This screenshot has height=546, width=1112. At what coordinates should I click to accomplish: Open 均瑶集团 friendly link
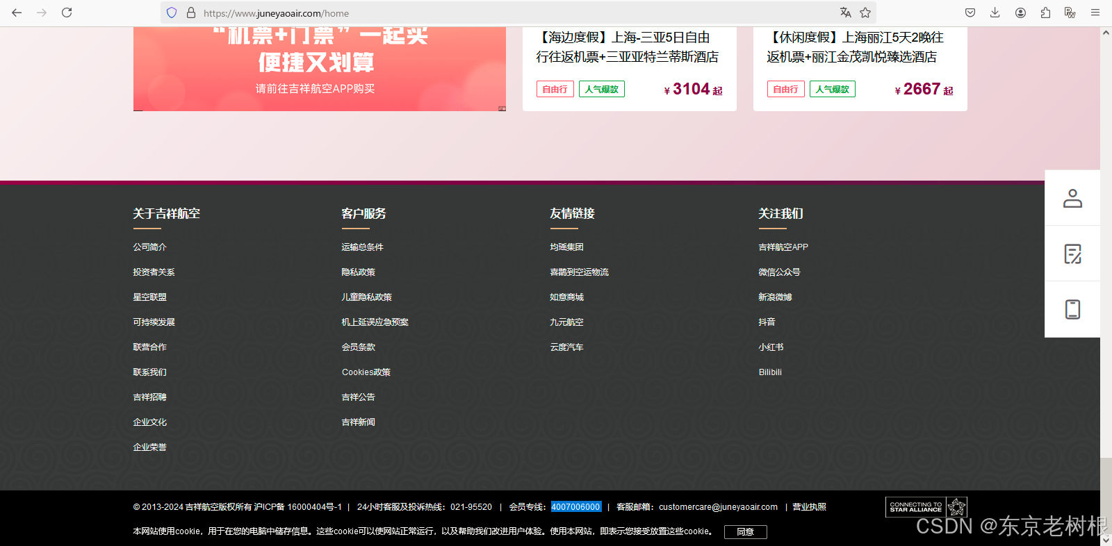567,247
